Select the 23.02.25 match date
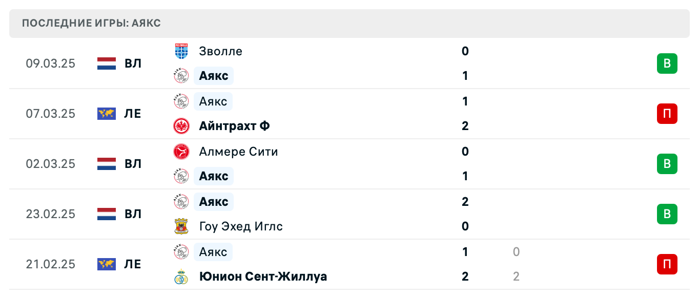 click(50, 214)
